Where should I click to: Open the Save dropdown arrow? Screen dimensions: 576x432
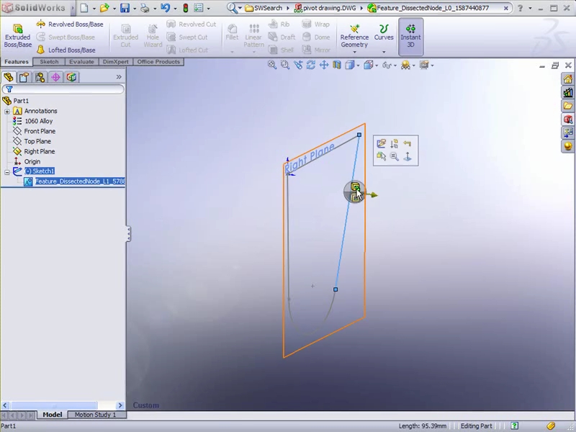pyautogui.click(x=135, y=8)
